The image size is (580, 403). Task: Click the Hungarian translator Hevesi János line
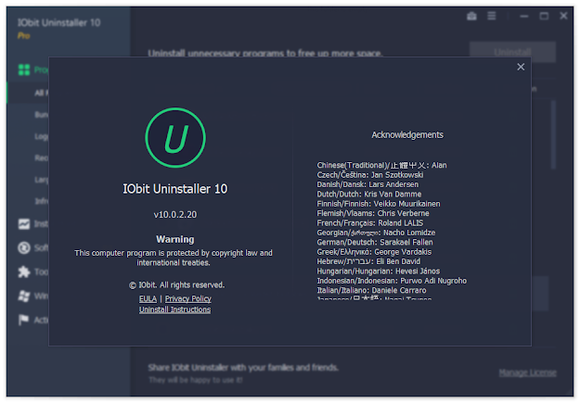[379, 271]
